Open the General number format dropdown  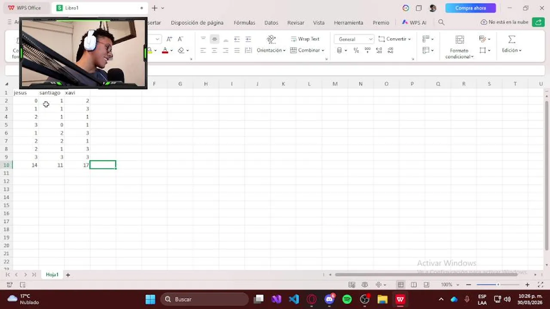[354, 39]
